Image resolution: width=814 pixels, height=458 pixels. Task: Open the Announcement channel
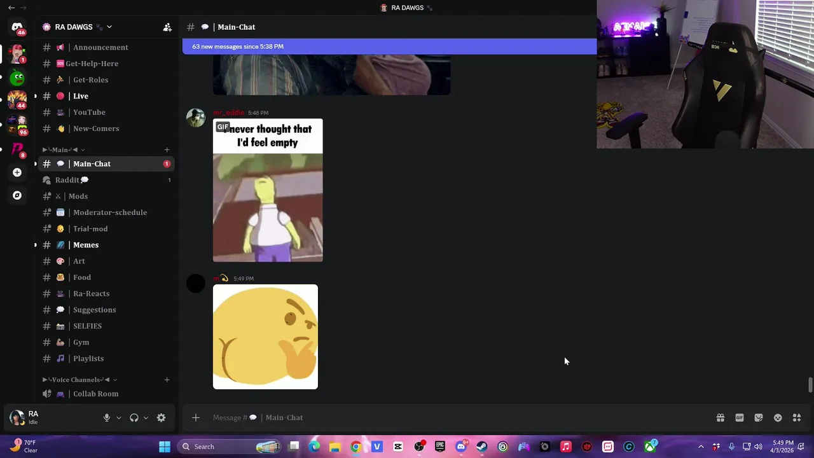[x=106, y=47]
